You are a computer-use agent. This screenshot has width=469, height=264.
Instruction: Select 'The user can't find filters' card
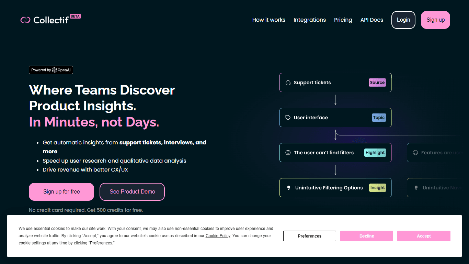335,153
